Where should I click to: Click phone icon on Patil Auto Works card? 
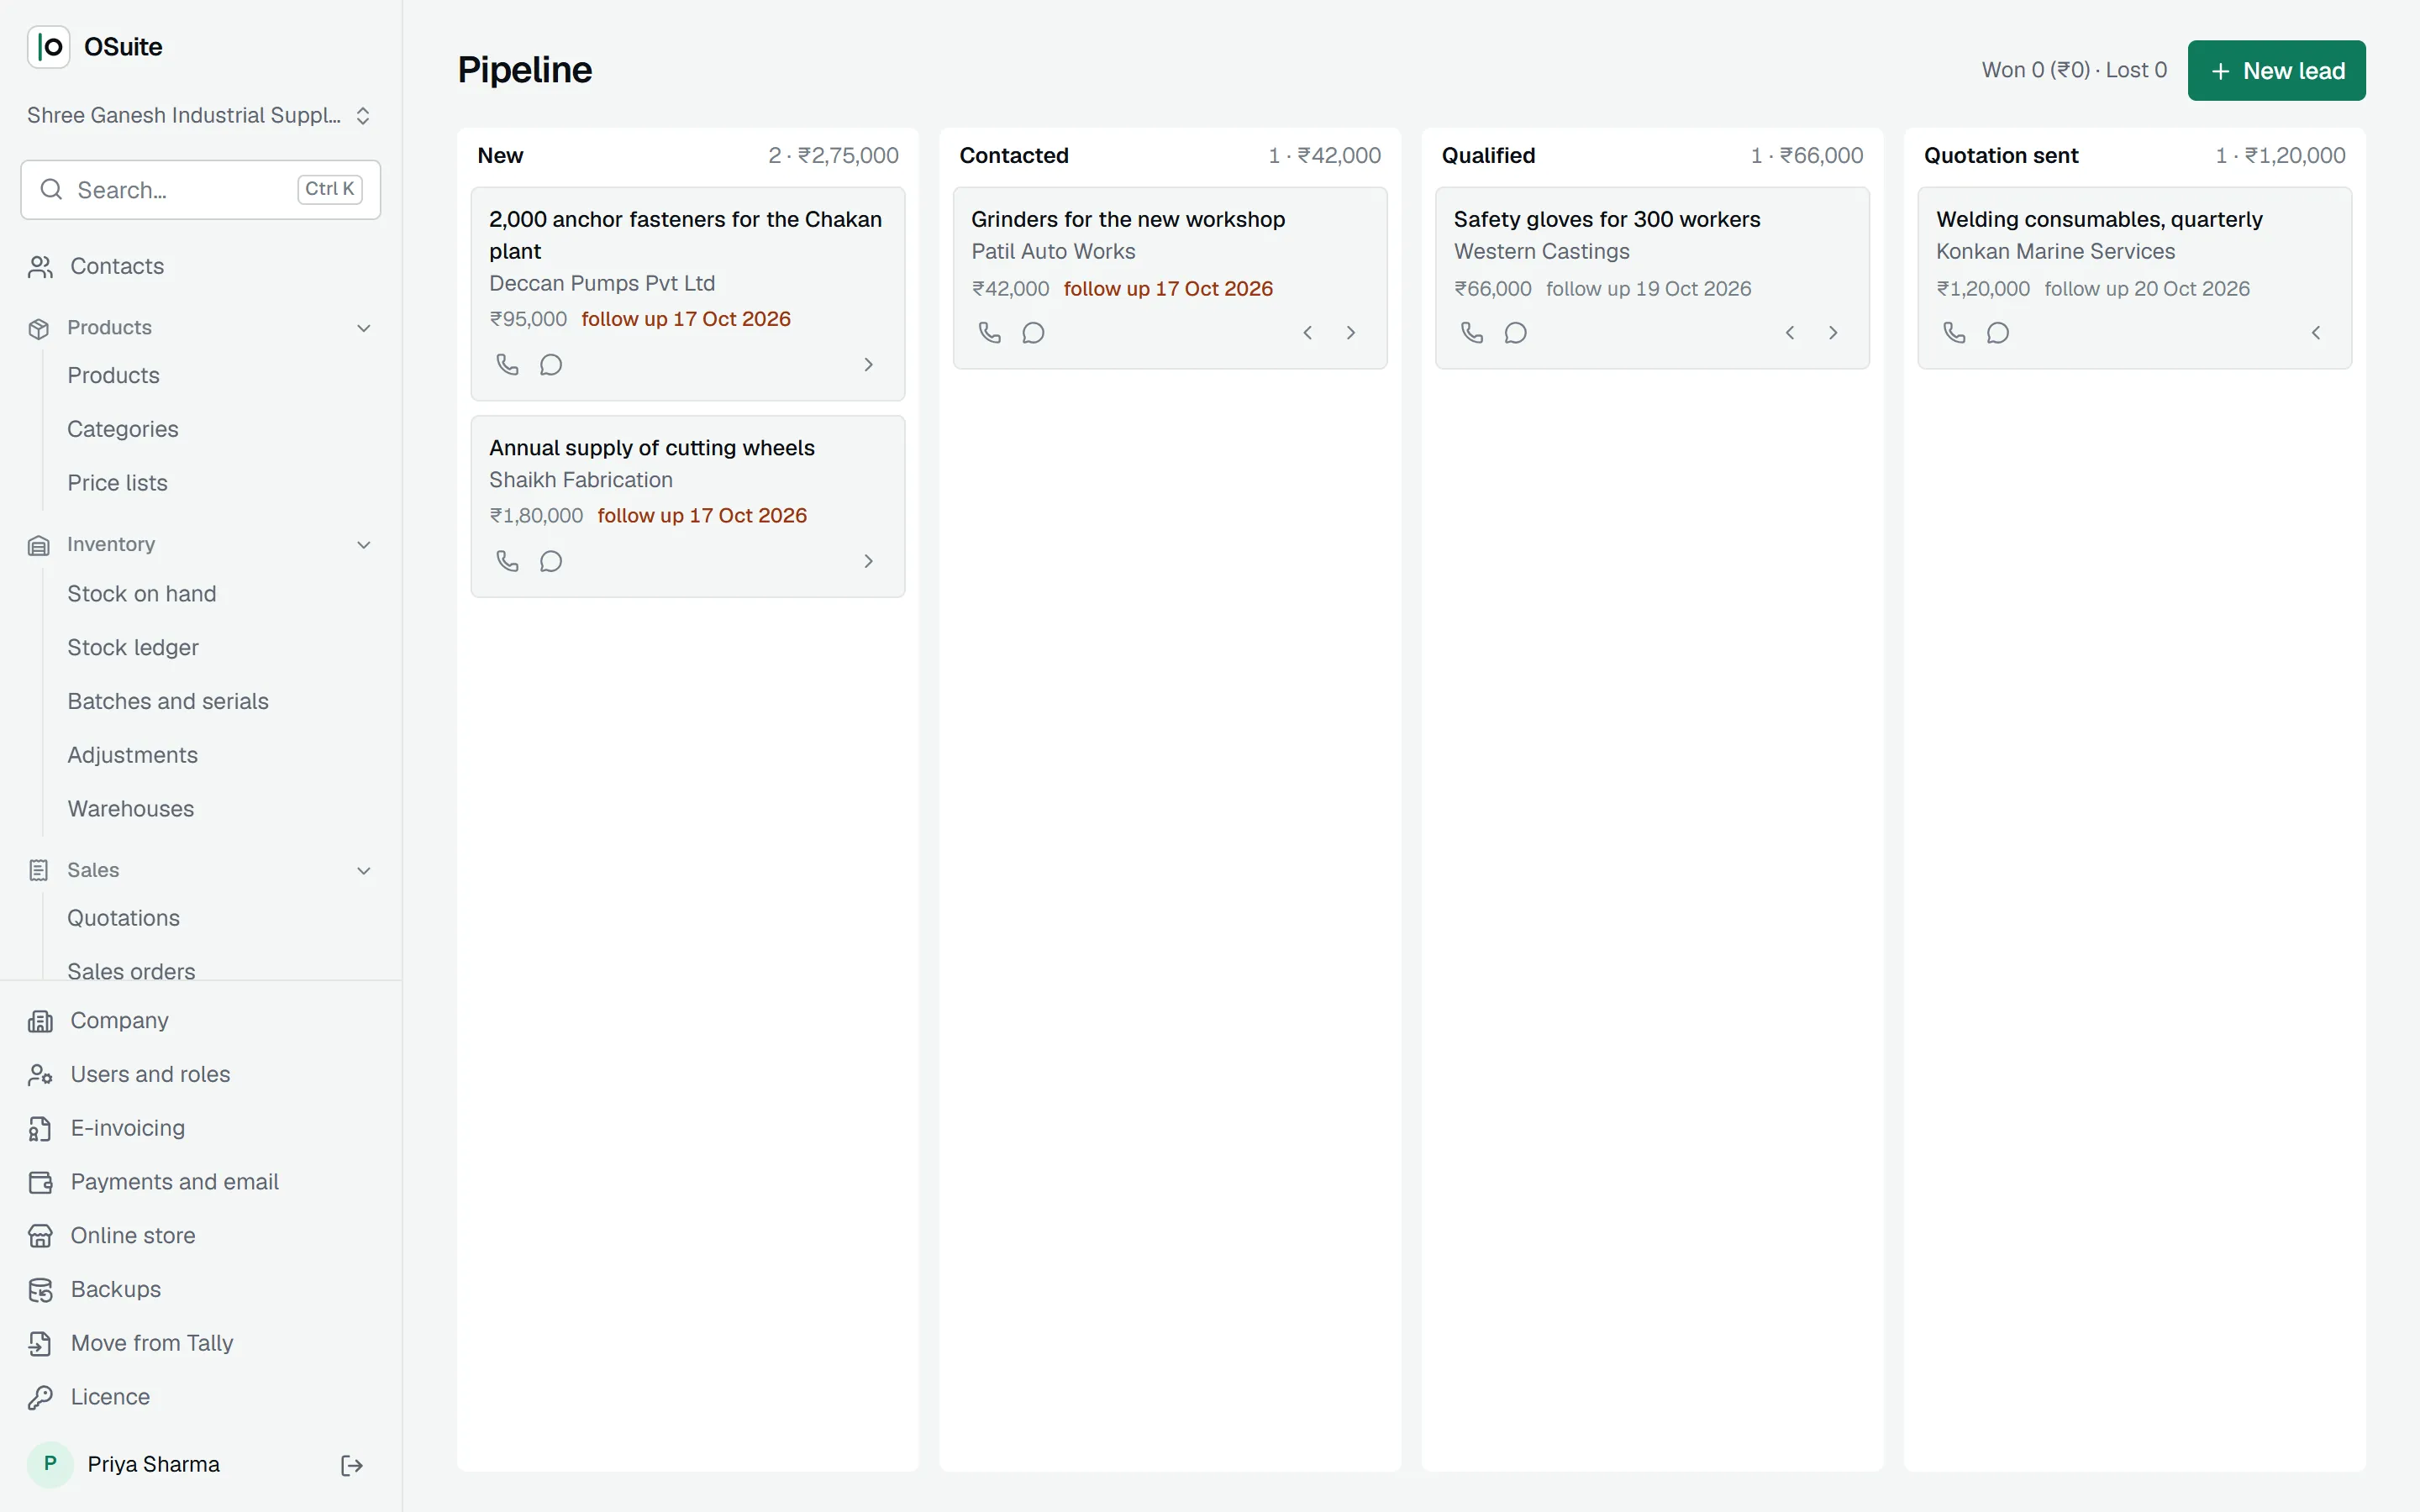click(x=990, y=333)
